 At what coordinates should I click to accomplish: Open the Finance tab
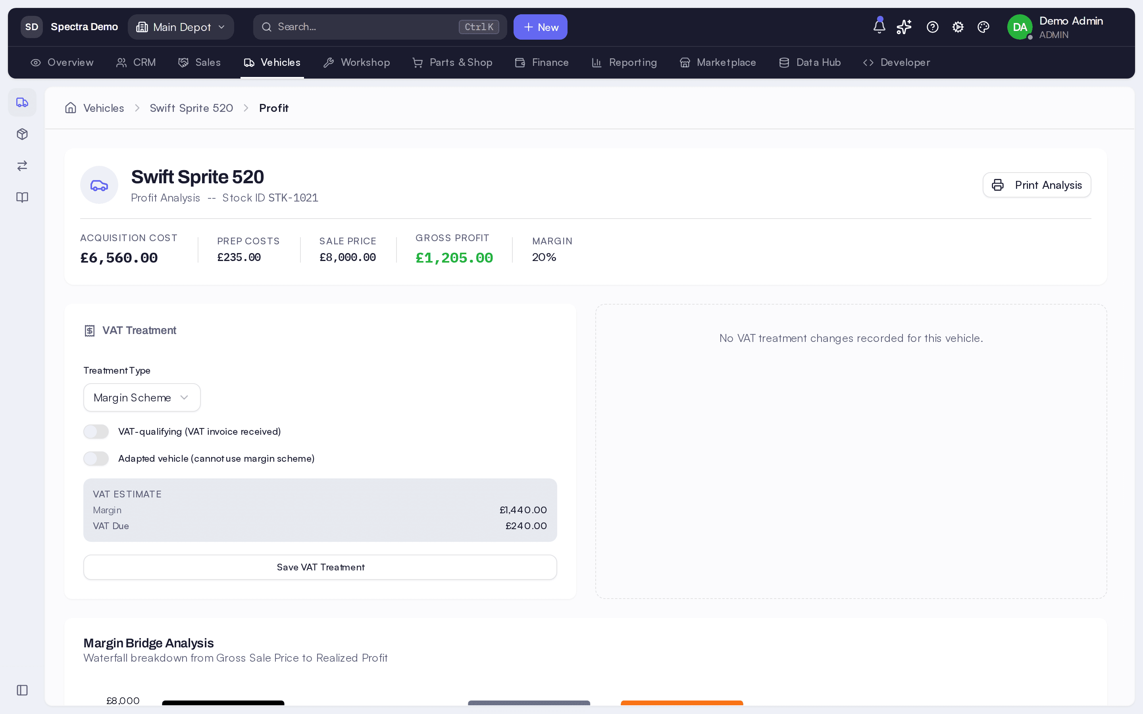tap(542, 62)
